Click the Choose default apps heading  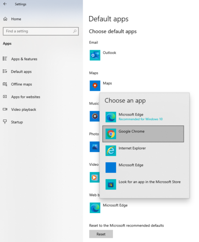point(113,31)
